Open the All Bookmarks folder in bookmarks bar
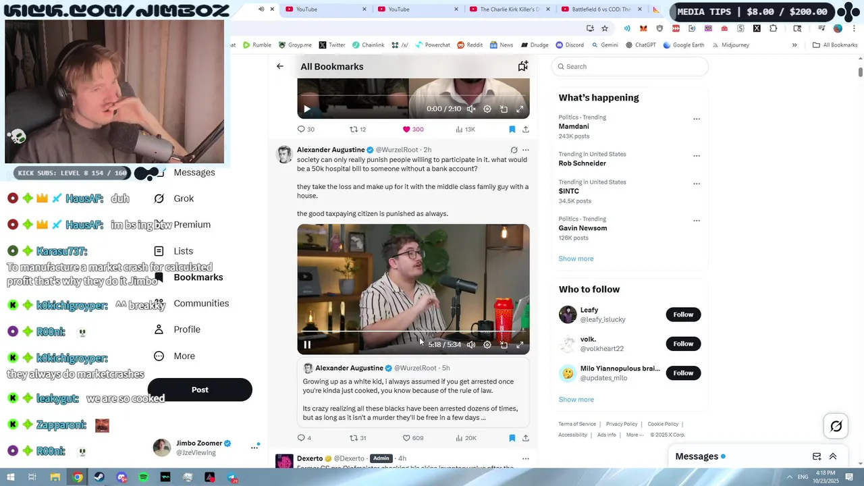This screenshot has height=486, width=864. 835,45
